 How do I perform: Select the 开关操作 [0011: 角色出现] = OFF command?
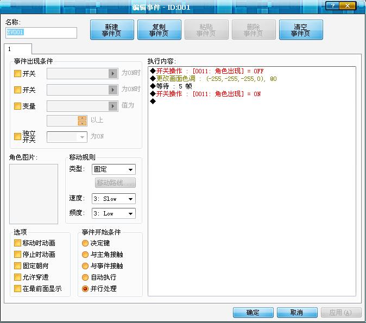207,71
